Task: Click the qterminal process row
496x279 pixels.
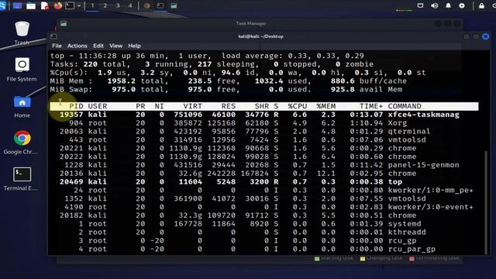Action: coord(263,131)
